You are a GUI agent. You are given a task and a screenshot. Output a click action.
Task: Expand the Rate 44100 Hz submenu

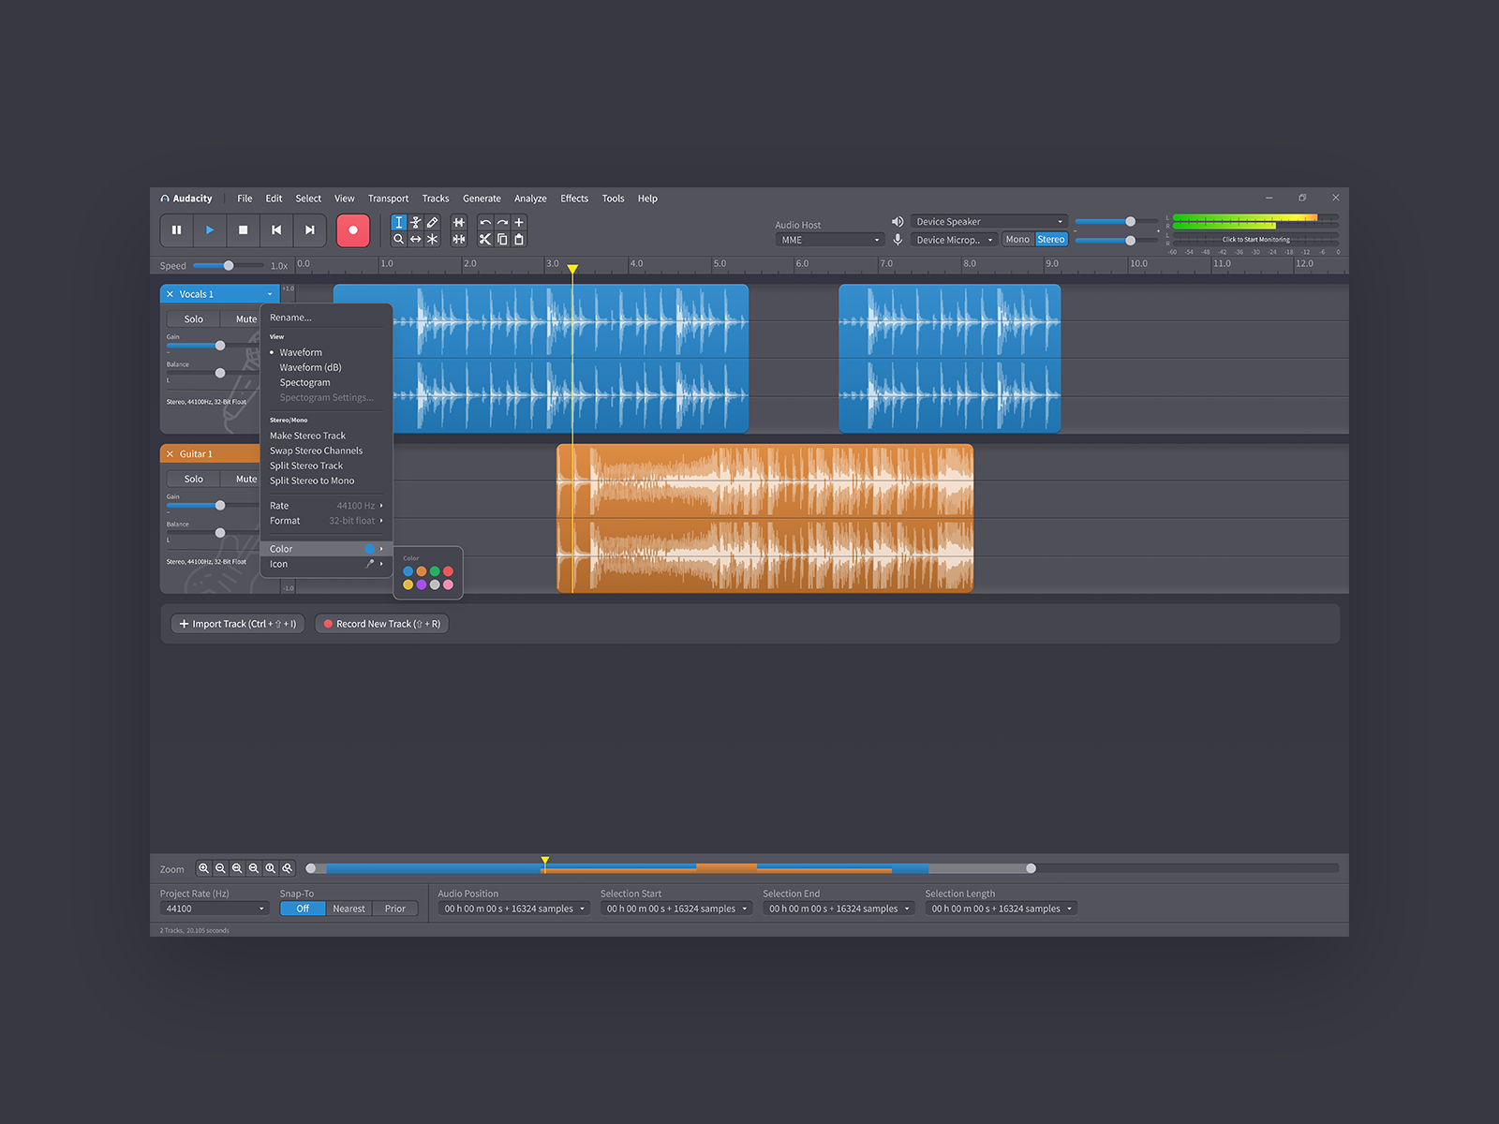(x=326, y=506)
